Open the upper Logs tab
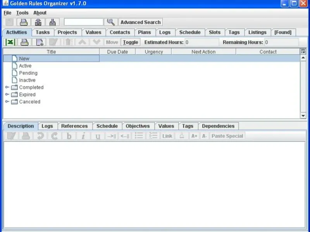The image size is (310, 232). pos(165,32)
